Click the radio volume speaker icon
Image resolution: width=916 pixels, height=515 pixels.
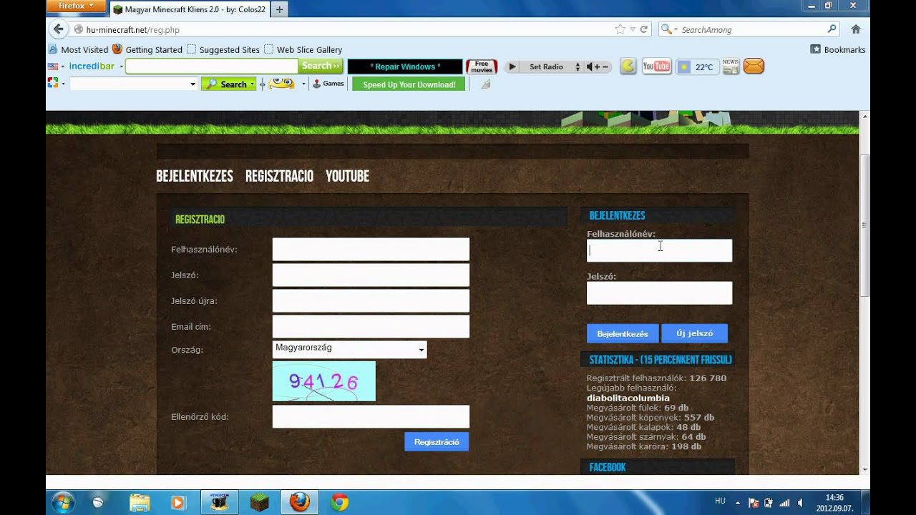tap(592, 67)
